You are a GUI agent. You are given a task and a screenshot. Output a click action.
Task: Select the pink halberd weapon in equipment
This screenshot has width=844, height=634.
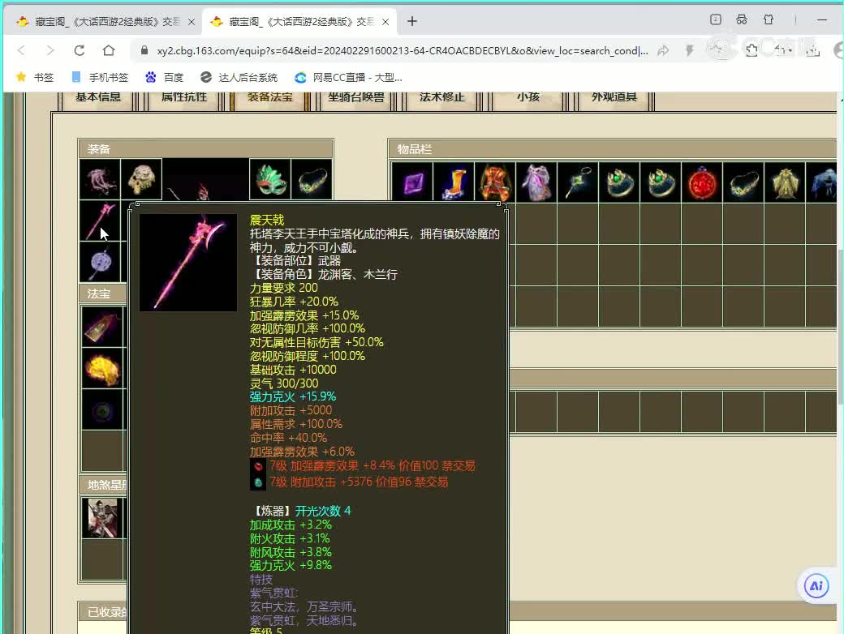click(100, 221)
